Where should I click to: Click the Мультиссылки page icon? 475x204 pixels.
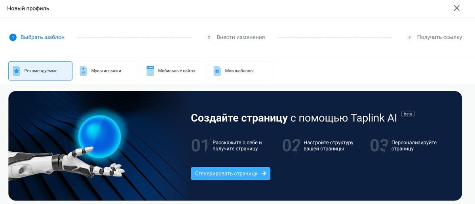83,71
